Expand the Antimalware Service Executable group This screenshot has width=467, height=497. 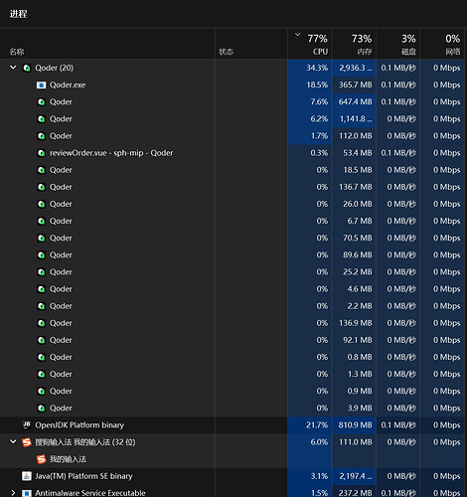pyautogui.click(x=13, y=493)
